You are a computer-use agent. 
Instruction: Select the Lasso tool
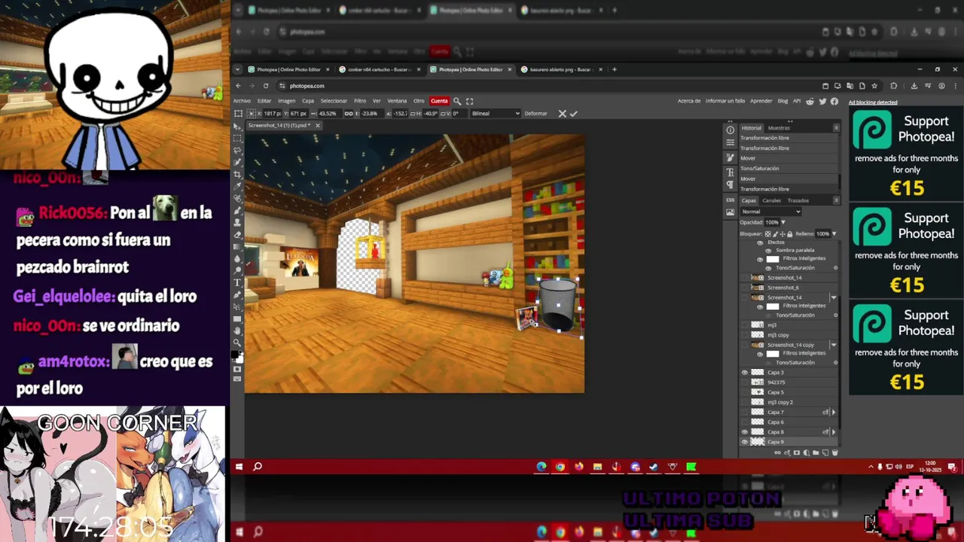[238, 150]
